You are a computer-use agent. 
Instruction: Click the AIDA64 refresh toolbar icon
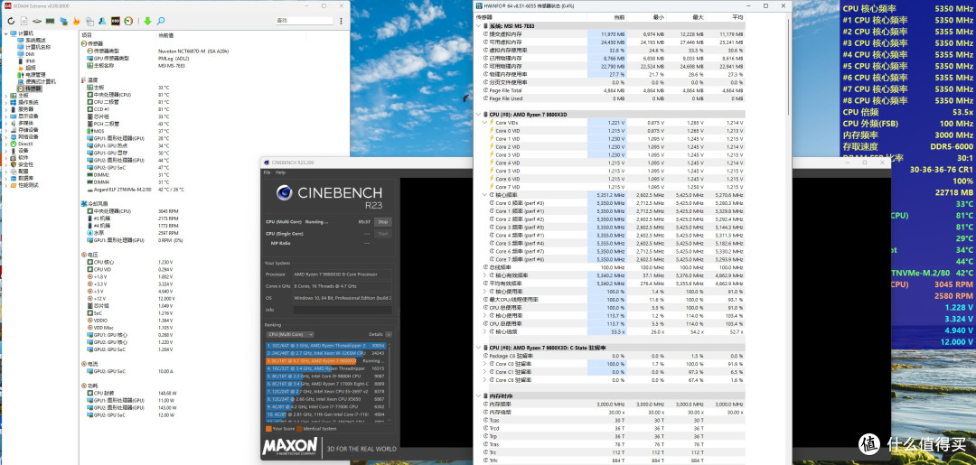pyautogui.click(x=11, y=21)
